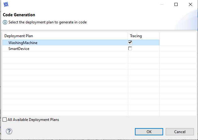This screenshot has height=140, width=198.
Task: Click the help question mark icon
Action: 9,131
